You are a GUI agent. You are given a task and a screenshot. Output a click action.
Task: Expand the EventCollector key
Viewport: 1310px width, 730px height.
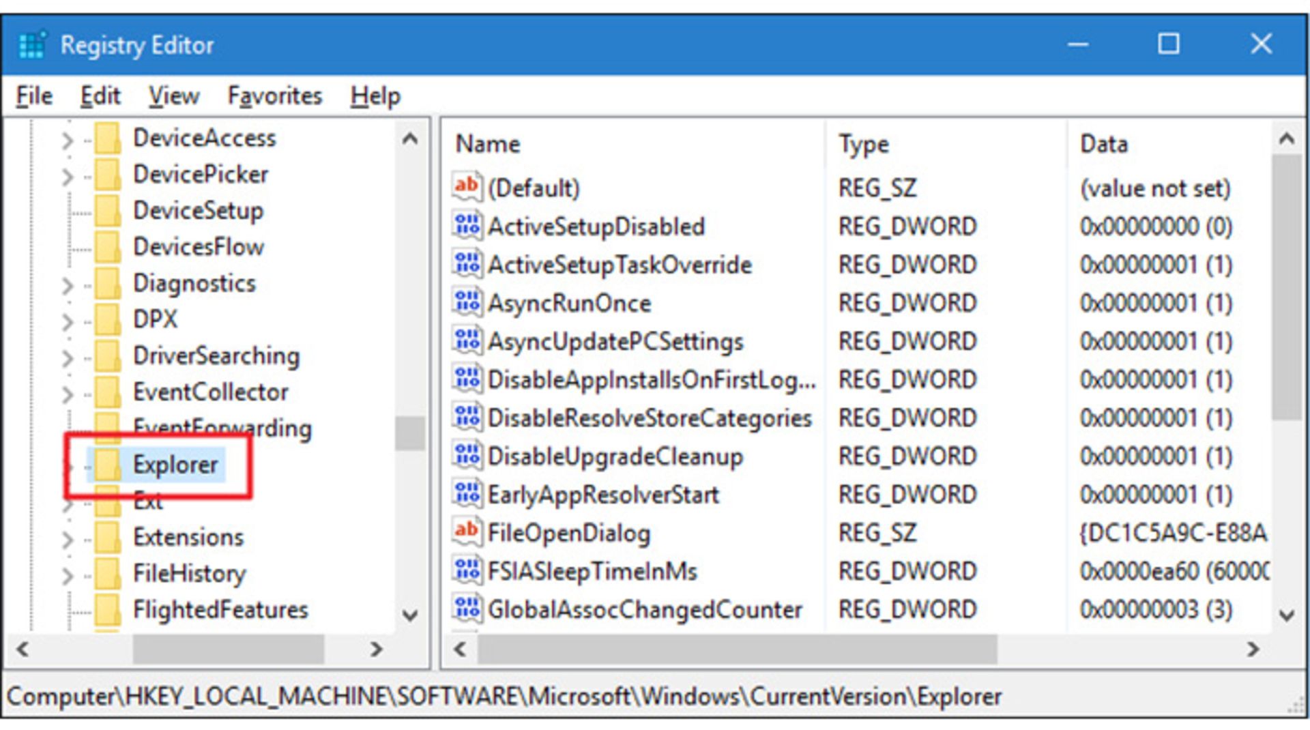pyautogui.click(x=67, y=394)
